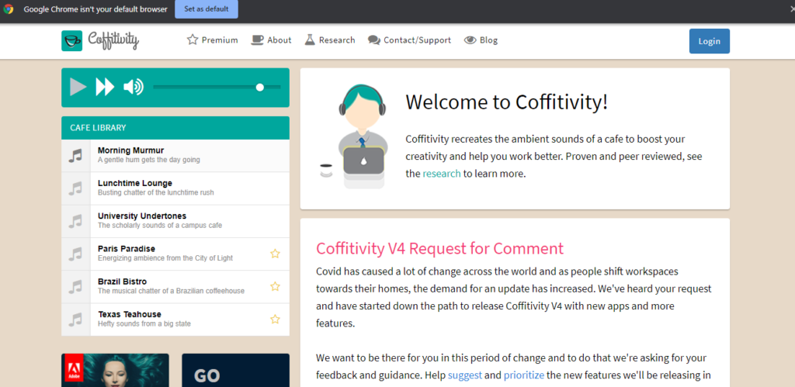The image size is (795, 387).
Task: Adjust the volume slider handle
Action: pyautogui.click(x=260, y=87)
